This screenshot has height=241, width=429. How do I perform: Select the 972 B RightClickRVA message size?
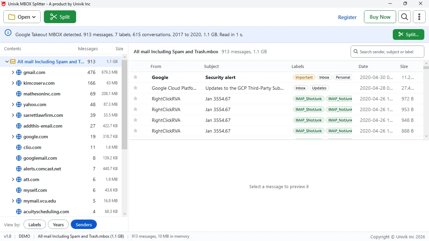(x=408, y=99)
